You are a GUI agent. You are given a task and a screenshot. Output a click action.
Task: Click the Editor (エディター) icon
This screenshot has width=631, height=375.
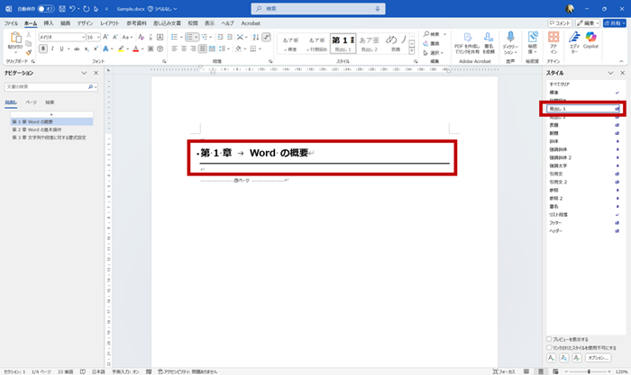click(x=573, y=41)
